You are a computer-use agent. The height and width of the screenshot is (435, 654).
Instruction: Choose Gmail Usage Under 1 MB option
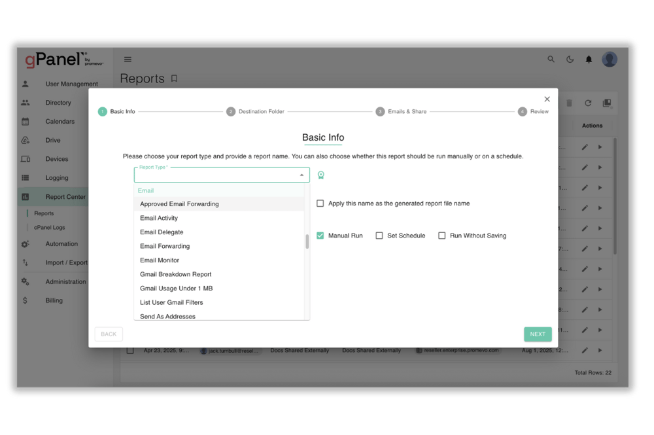pos(219,288)
